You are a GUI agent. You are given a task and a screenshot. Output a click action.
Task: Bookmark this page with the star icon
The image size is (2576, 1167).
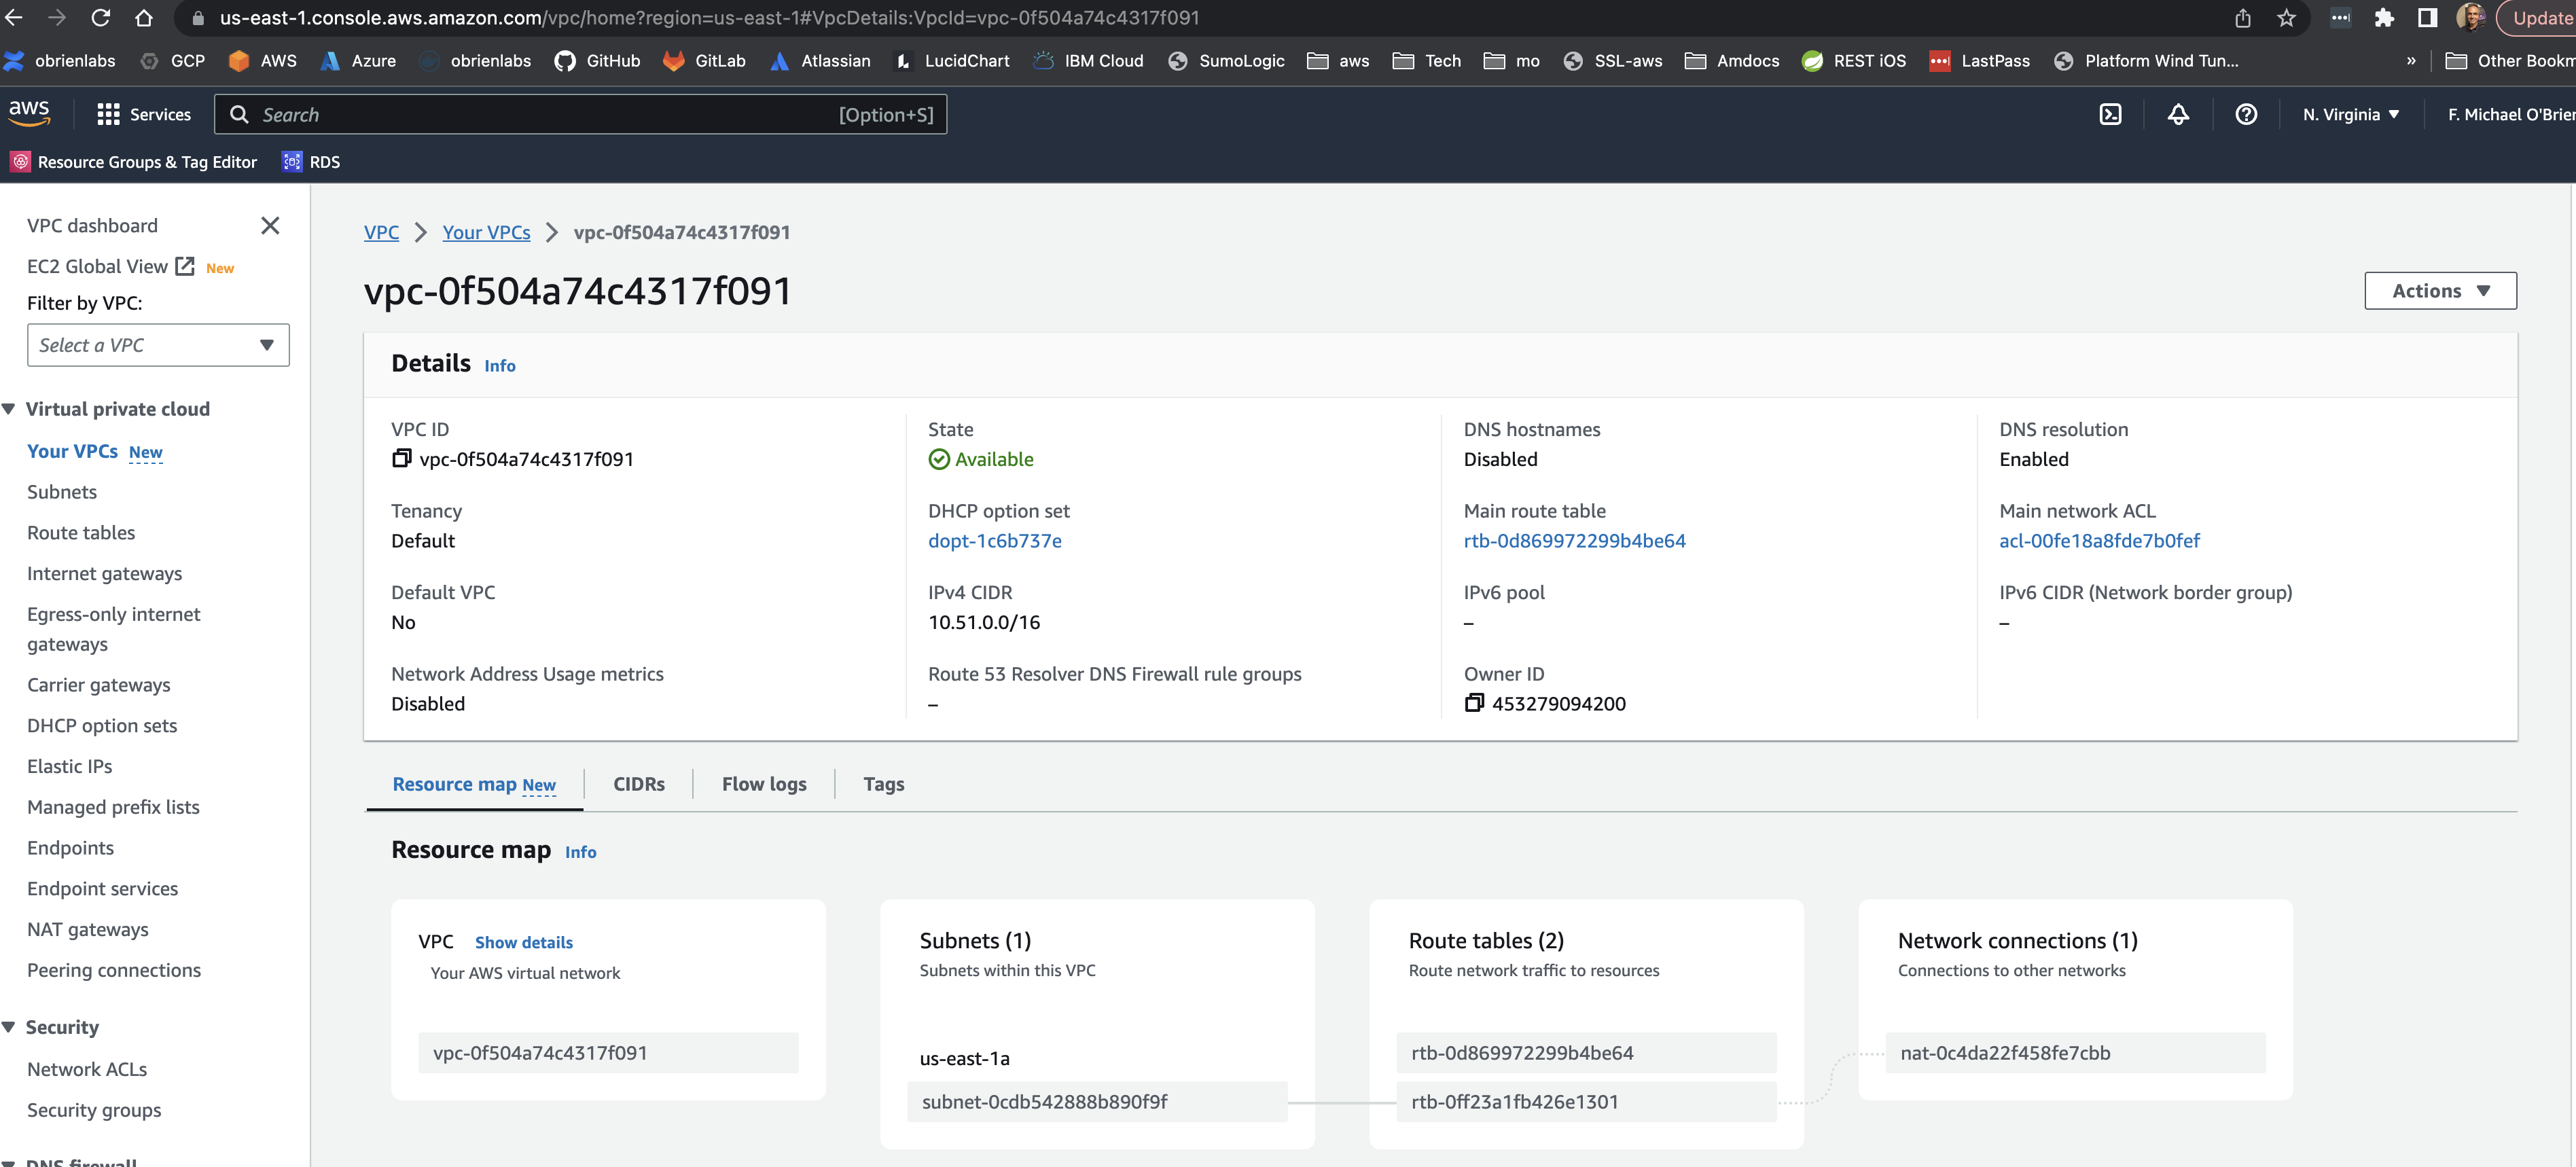click(2287, 18)
